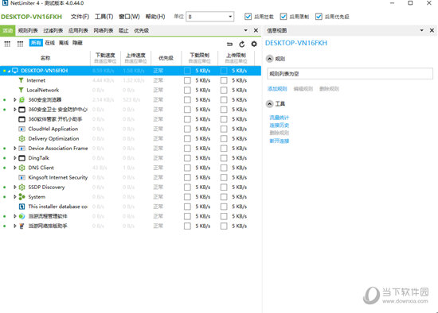
Task: Enable download limit for DingTalk
Action: (187, 158)
